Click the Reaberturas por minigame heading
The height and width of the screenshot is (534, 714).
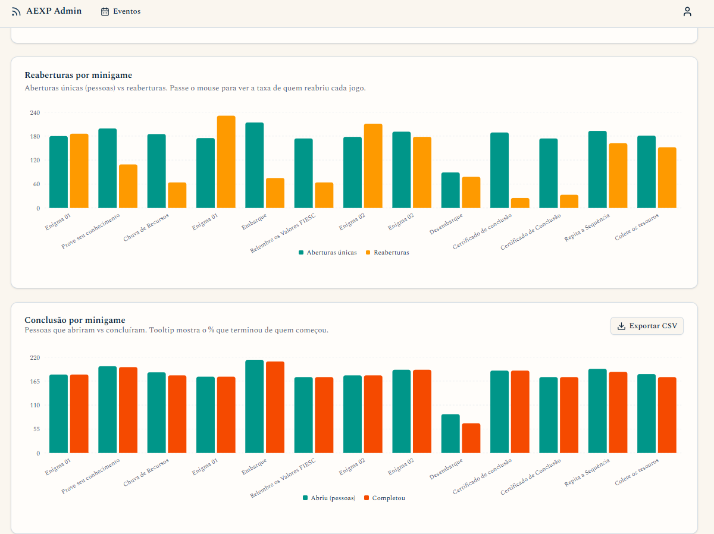coord(79,76)
